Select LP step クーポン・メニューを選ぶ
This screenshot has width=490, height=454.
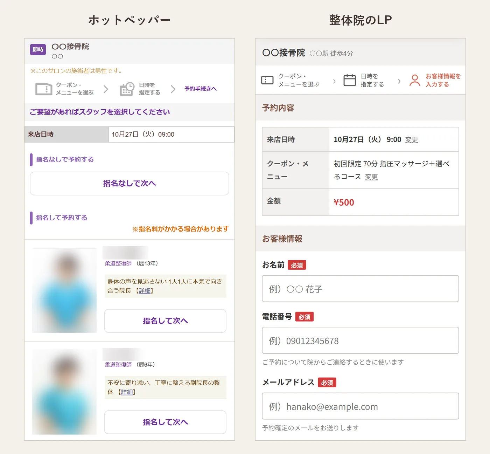[299, 80]
